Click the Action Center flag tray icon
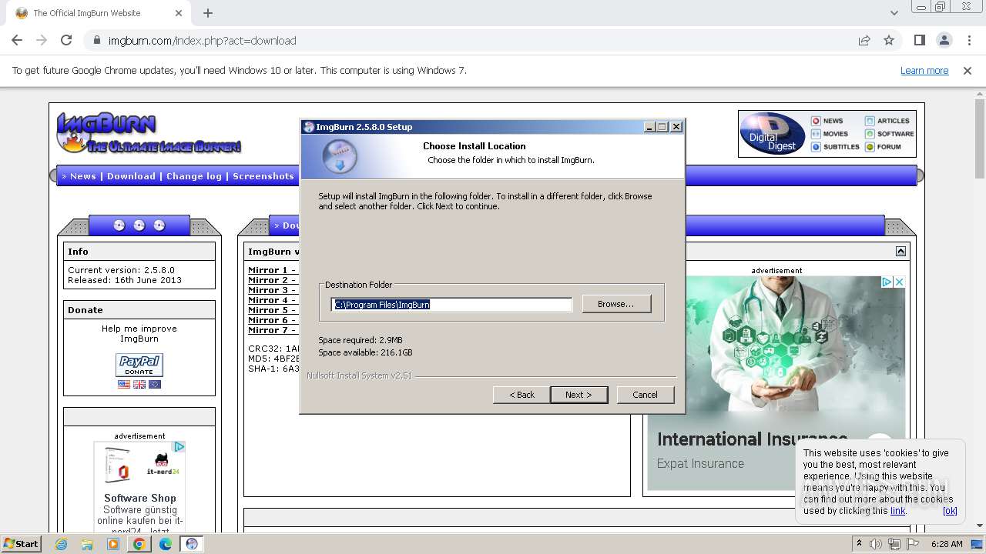 pos(913,544)
